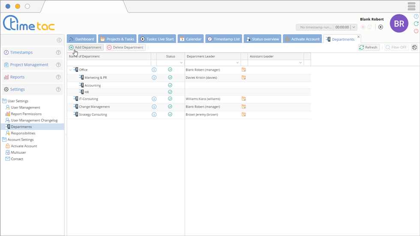The height and width of the screenshot is (236, 420).
Task: Click status checkmark for Strategy Consulting
Action: tap(170, 114)
